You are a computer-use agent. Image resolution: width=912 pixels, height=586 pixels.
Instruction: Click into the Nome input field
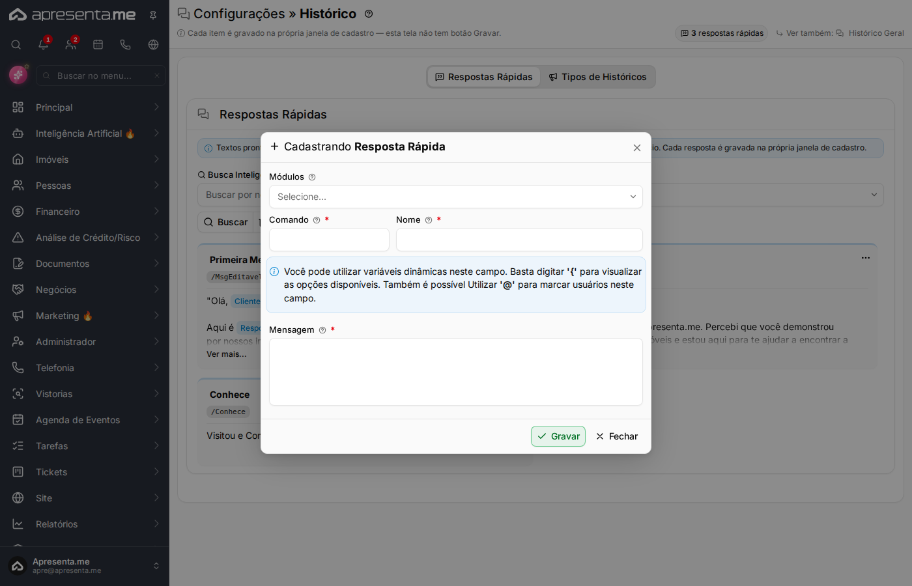pos(519,240)
